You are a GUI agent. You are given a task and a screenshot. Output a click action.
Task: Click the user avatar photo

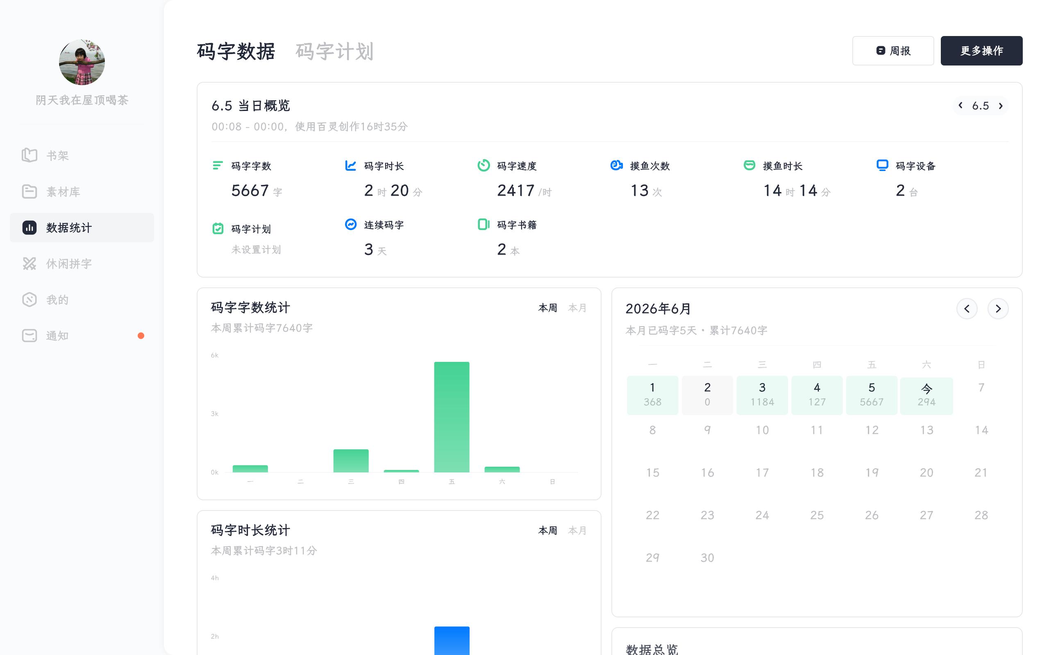82,62
